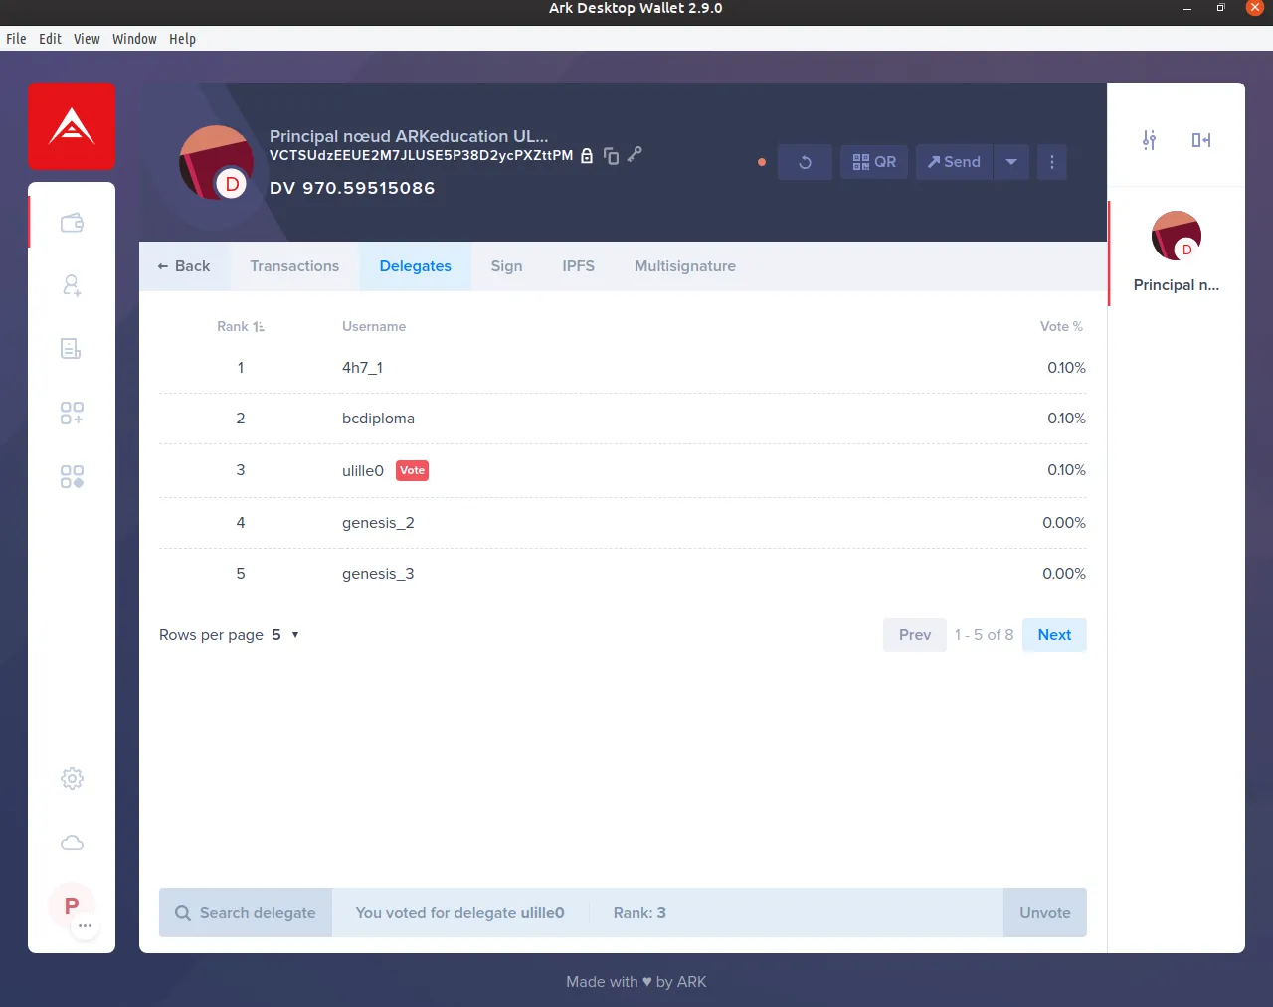Select delegate genesis_3

[x=623, y=574]
